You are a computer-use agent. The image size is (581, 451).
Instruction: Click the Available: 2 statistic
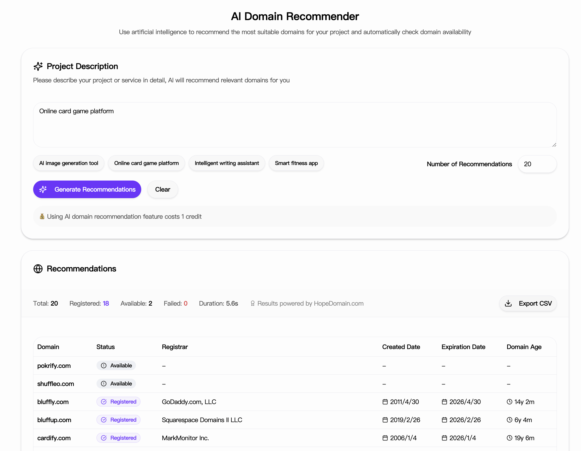pos(136,304)
